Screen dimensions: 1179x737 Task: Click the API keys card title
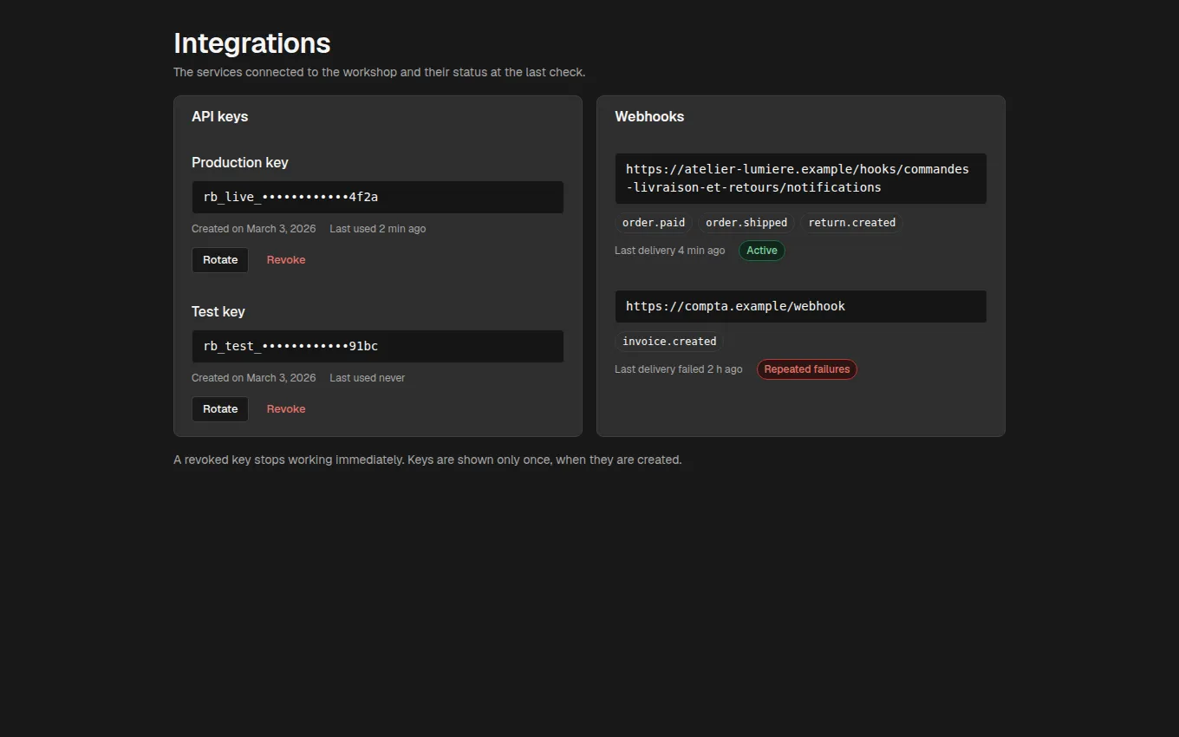(220, 117)
